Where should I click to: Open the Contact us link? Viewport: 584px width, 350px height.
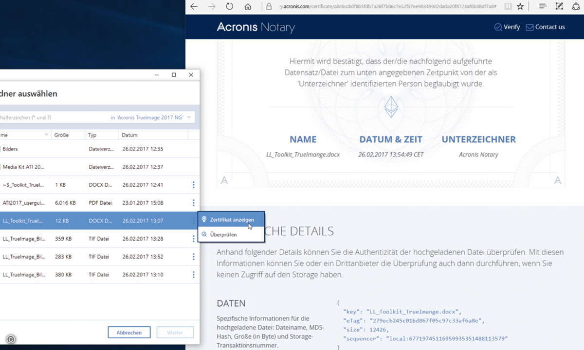click(545, 27)
